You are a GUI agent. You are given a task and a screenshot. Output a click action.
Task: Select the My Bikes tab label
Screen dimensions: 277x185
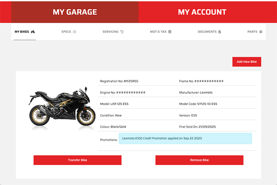coord(21,32)
